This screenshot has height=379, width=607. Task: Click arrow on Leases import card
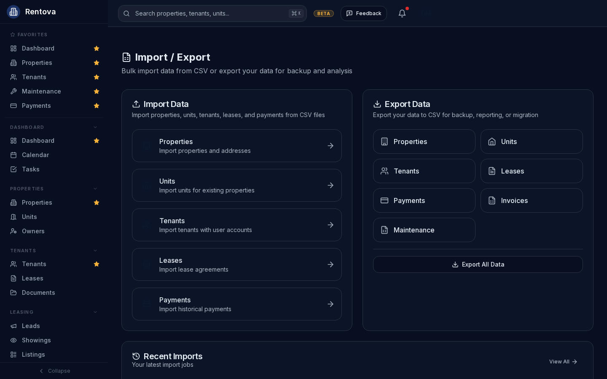coord(330,264)
